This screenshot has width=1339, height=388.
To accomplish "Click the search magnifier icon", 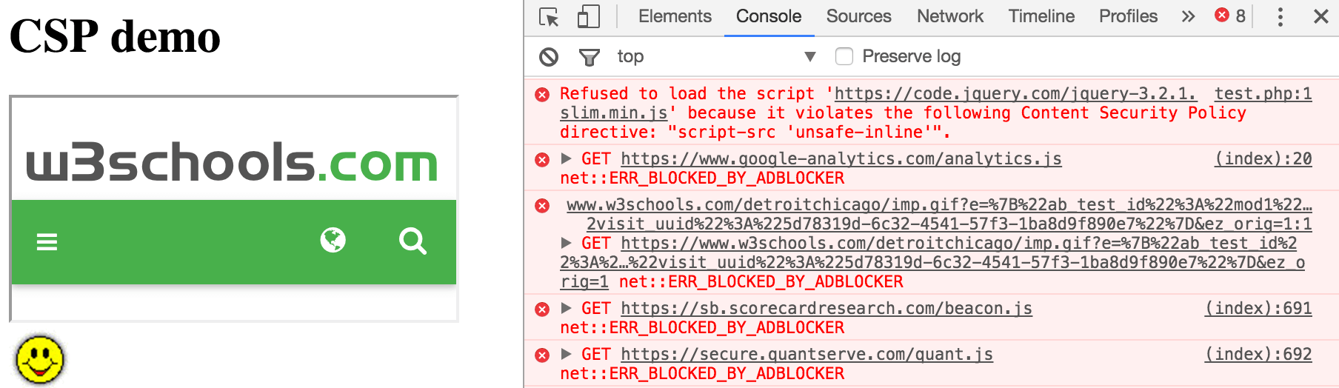I will (413, 241).
